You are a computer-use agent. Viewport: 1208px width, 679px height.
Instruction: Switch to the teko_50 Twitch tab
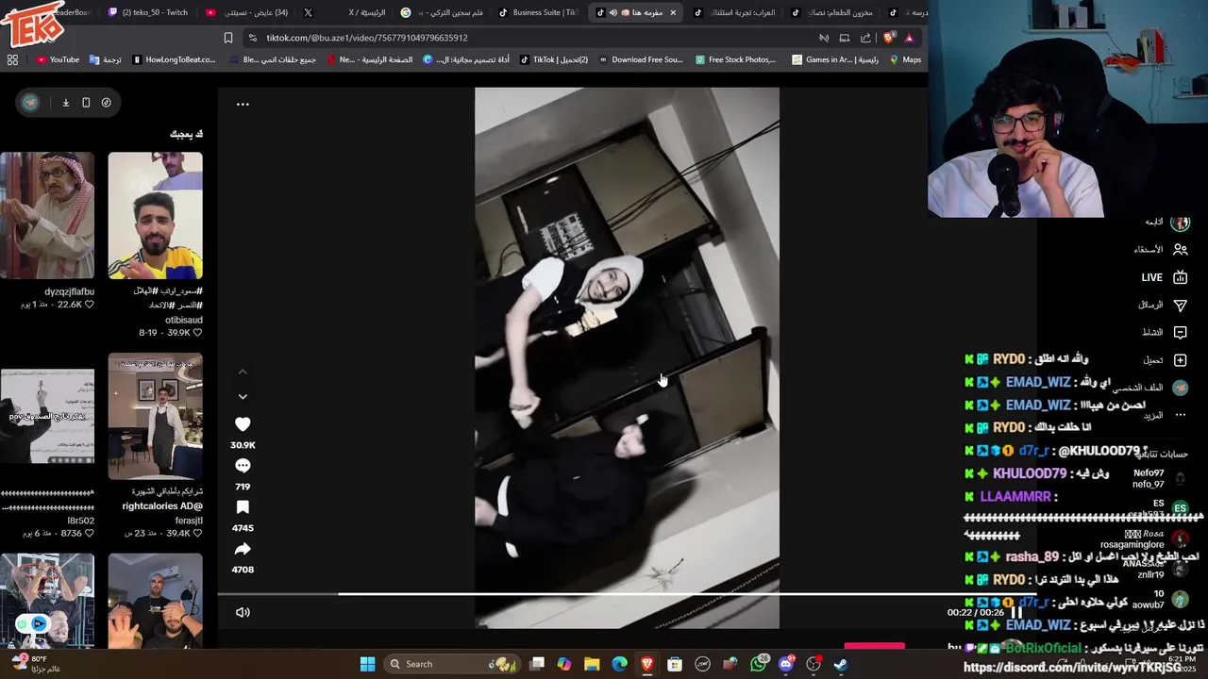(148, 12)
